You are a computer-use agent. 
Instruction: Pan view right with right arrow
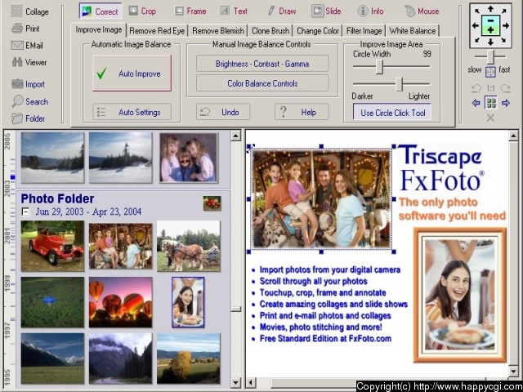click(x=506, y=25)
